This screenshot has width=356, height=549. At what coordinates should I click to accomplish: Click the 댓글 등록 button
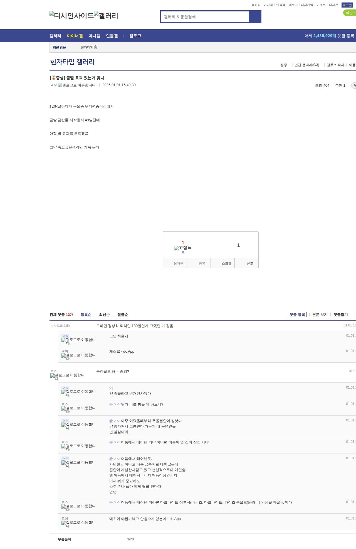(x=297, y=315)
